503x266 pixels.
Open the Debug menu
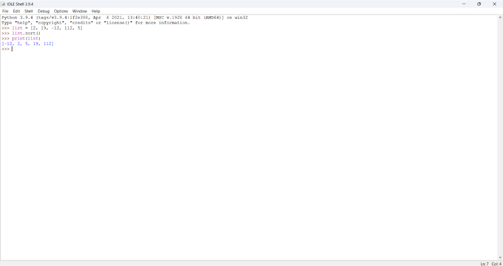coord(44,11)
